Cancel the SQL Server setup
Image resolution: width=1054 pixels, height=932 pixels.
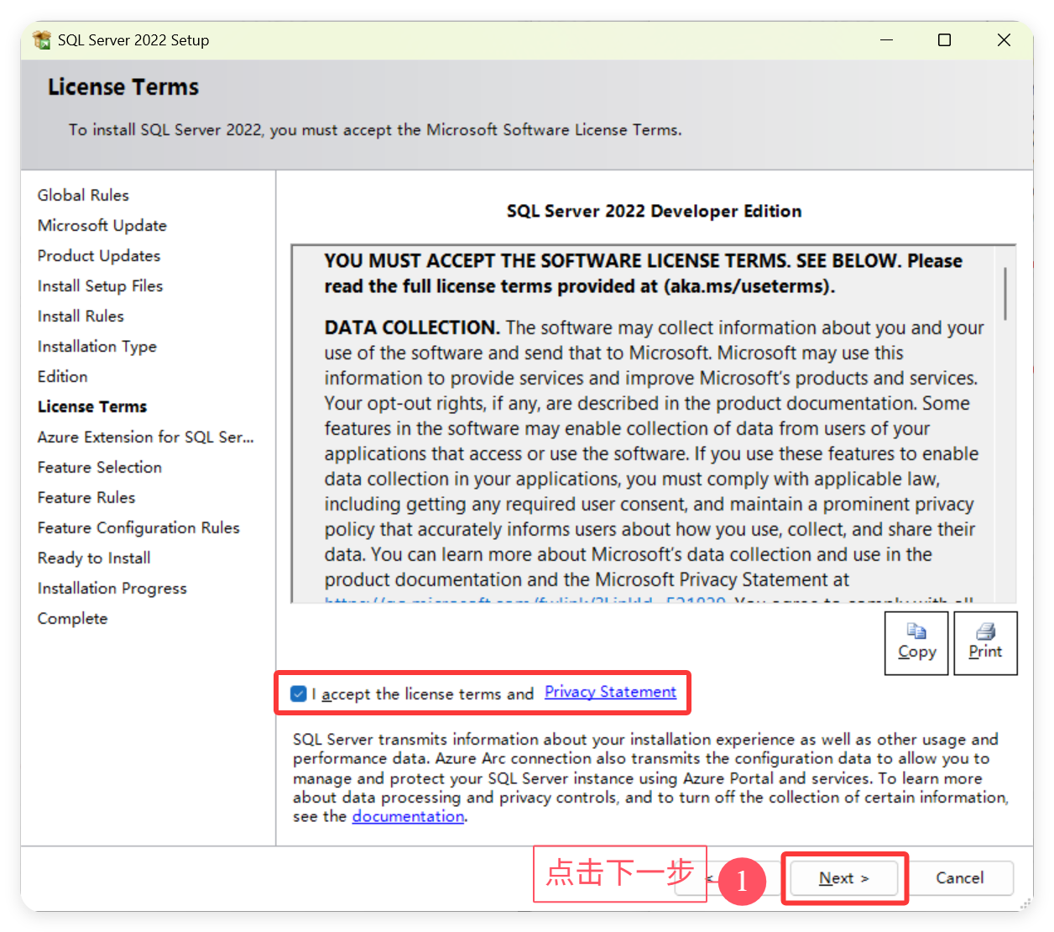959,878
